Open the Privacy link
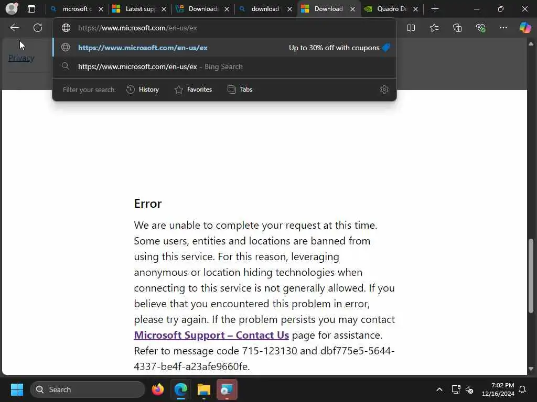Viewport: 537px width, 402px height. point(21,58)
